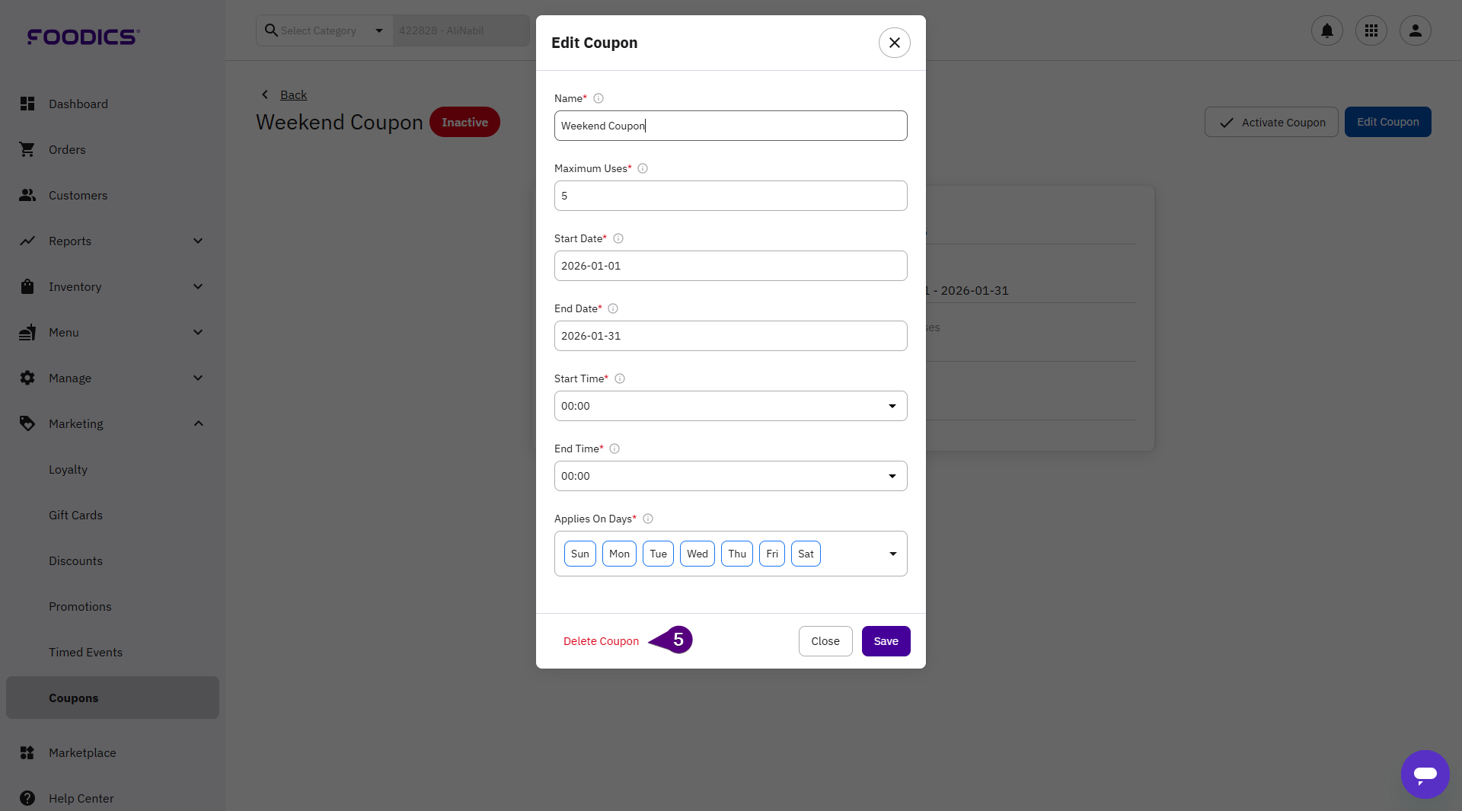Expand the Applies On Days dropdown arrow

coord(892,554)
